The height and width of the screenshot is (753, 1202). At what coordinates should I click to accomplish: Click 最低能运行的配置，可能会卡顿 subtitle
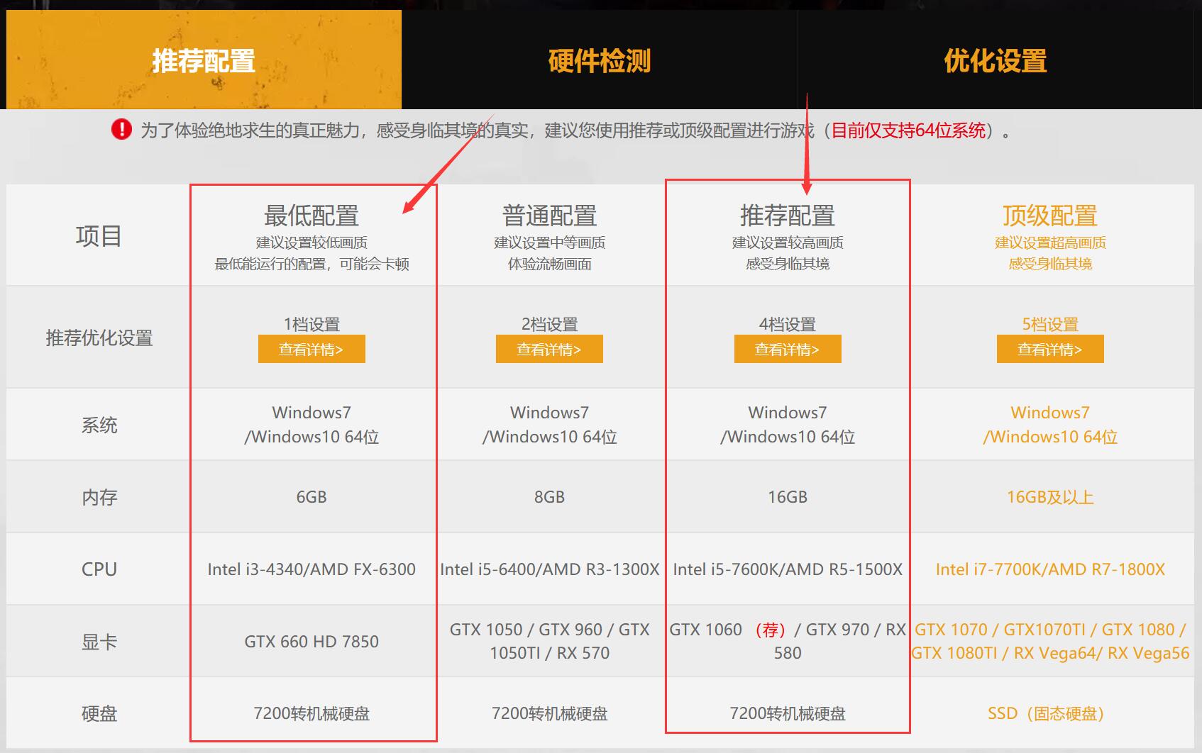[311, 264]
